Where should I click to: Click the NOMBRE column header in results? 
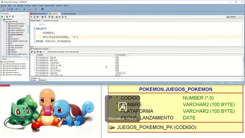76,55
